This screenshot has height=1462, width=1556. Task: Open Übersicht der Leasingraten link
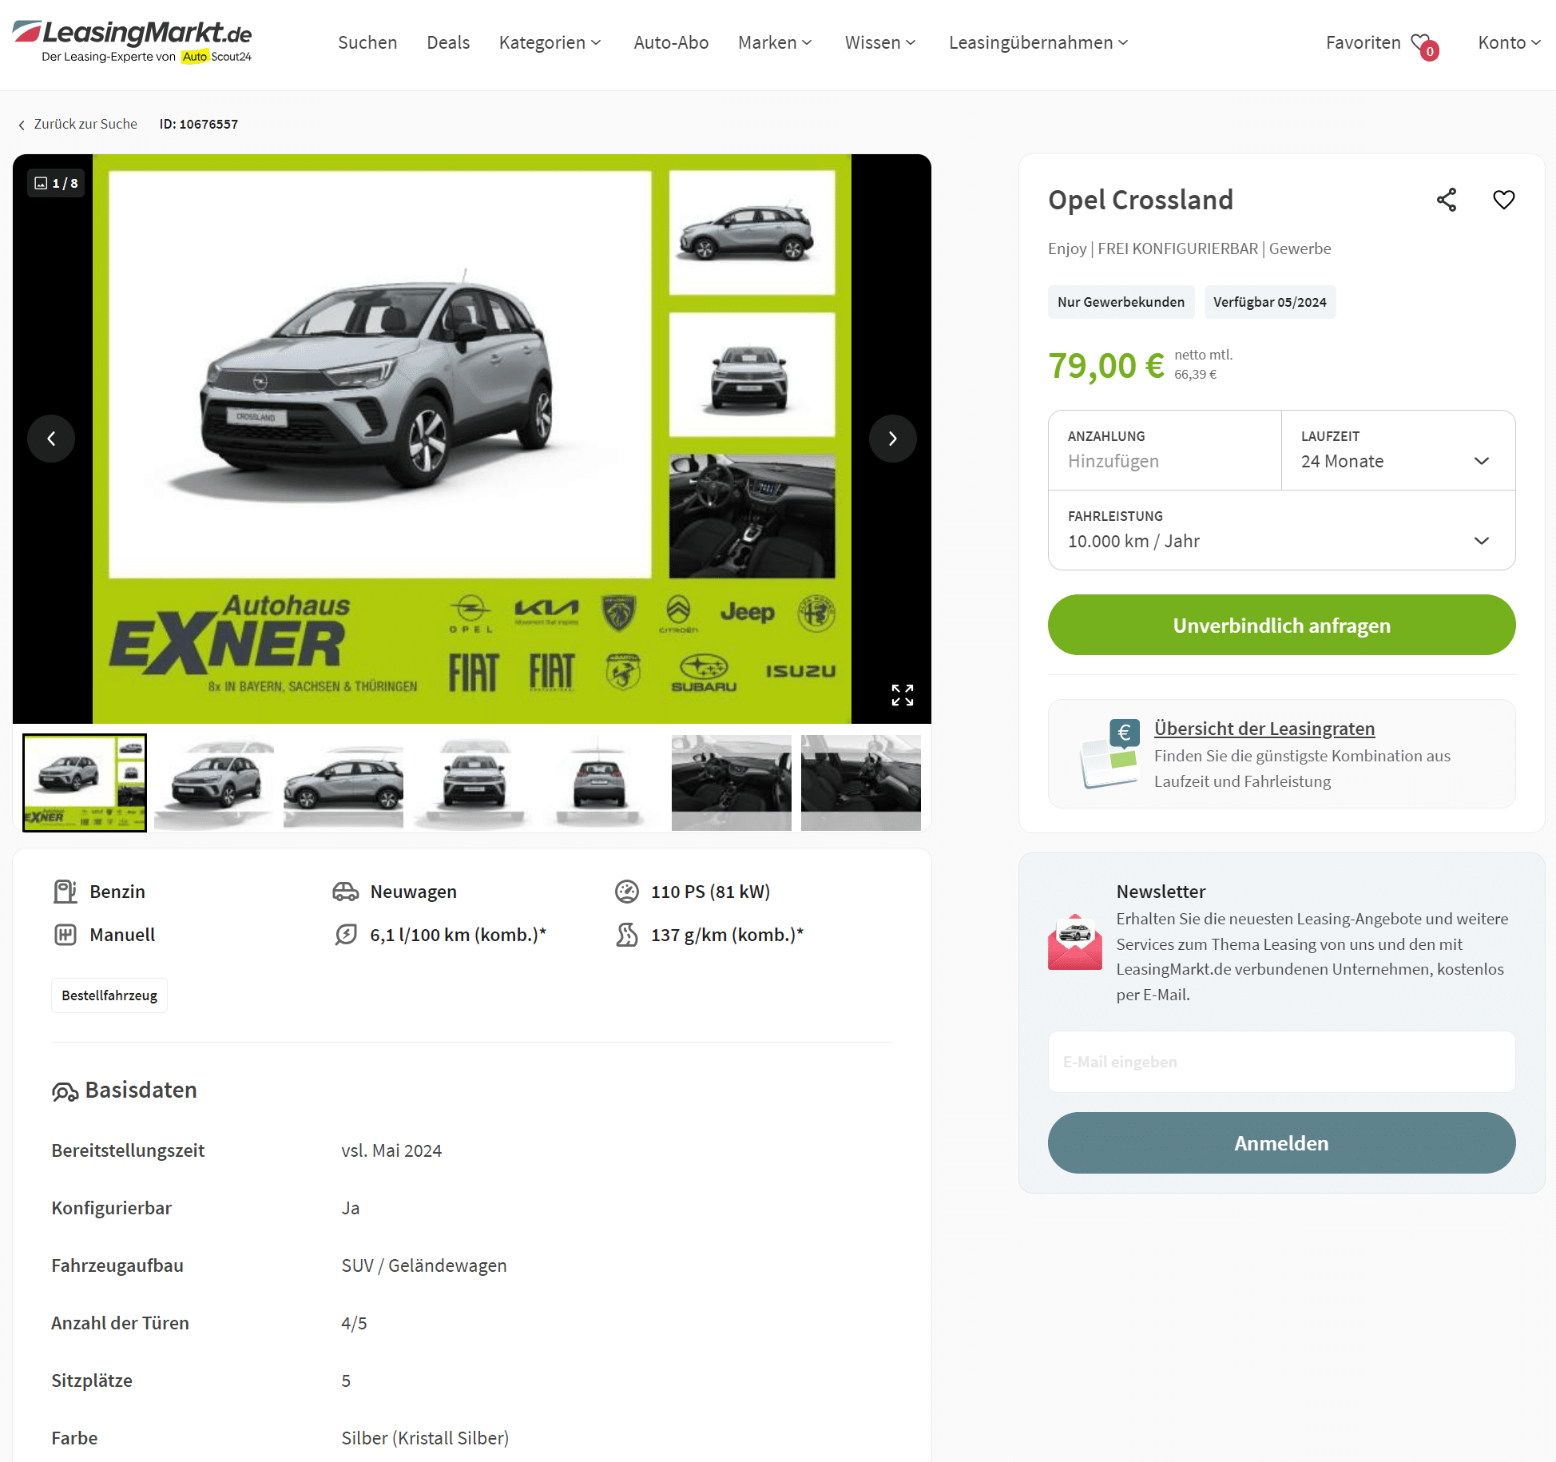pos(1264,729)
